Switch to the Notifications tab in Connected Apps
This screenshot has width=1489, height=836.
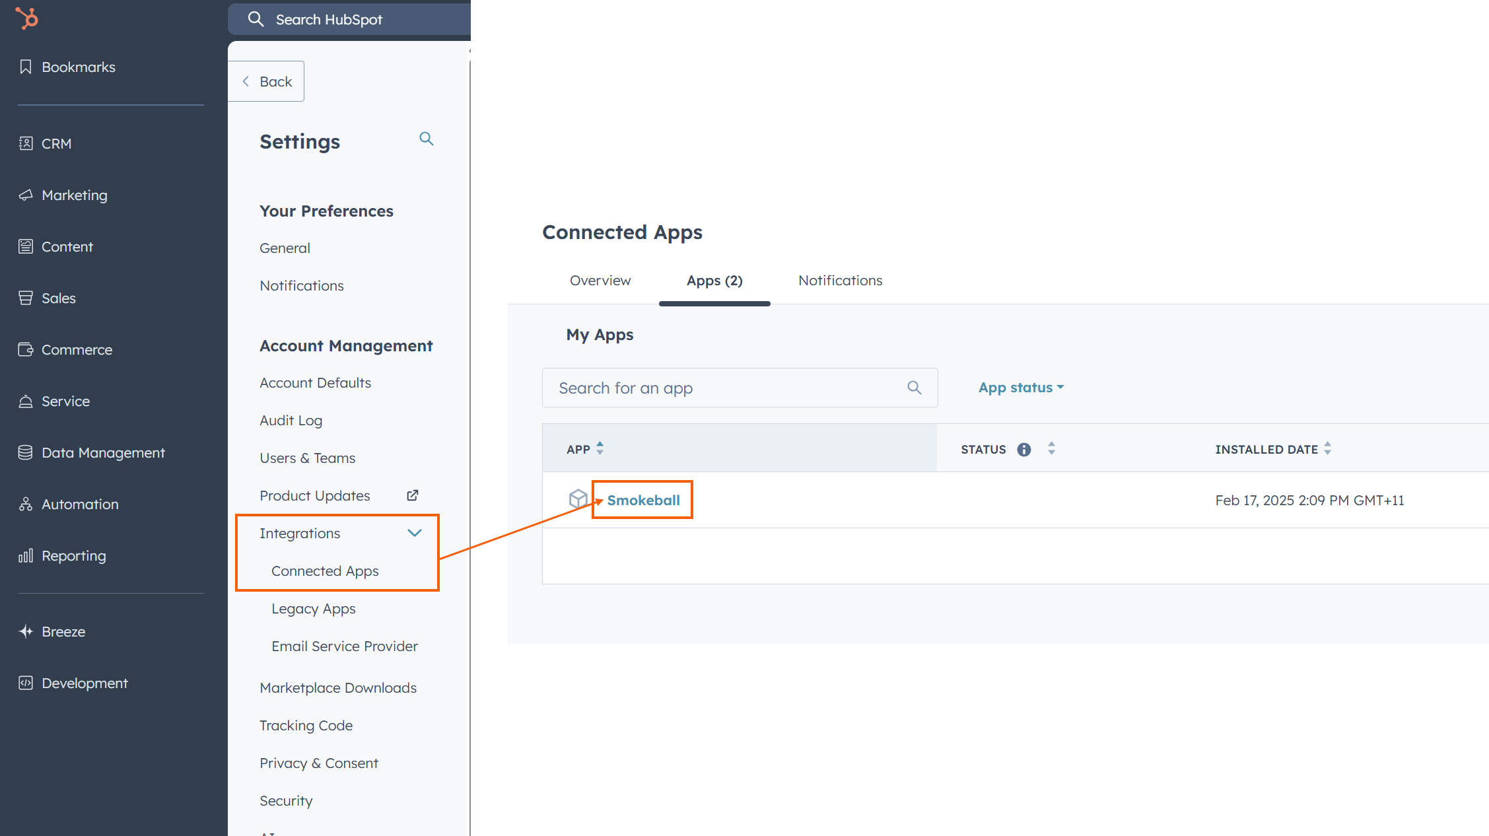point(840,280)
